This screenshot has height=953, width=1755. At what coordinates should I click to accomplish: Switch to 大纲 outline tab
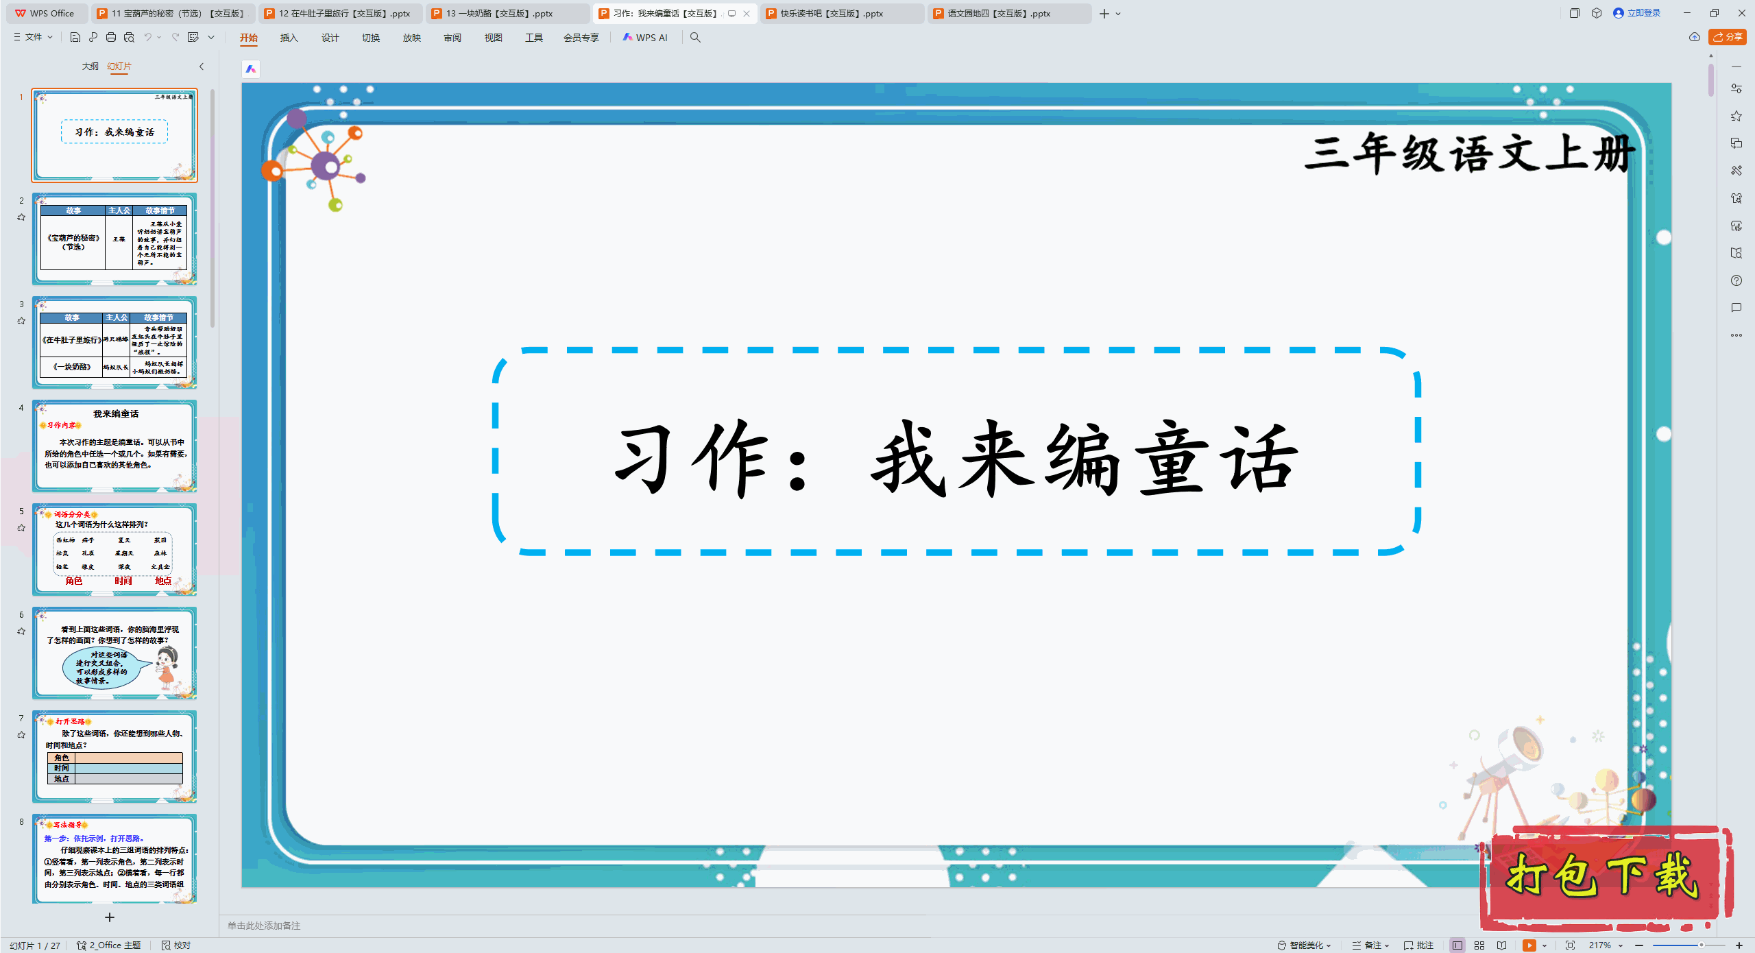[90, 67]
